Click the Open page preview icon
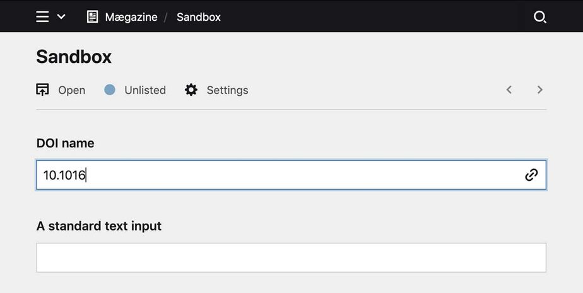The image size is (583, 293). pyautogui.click(x=43, y=90)
